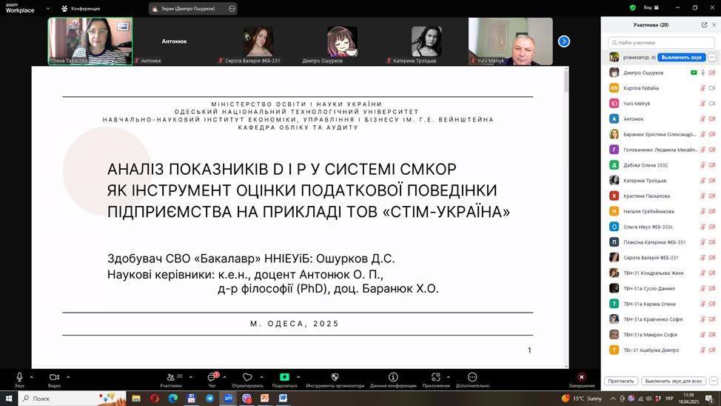Select participant Баранюк Христина Олександрі… in list

(x=660, y=134)
